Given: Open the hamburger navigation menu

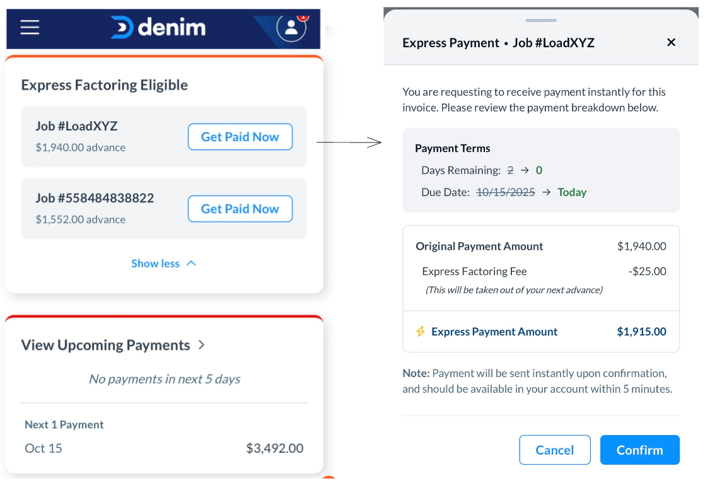Looking at the screenshot, I should [30, 27].
